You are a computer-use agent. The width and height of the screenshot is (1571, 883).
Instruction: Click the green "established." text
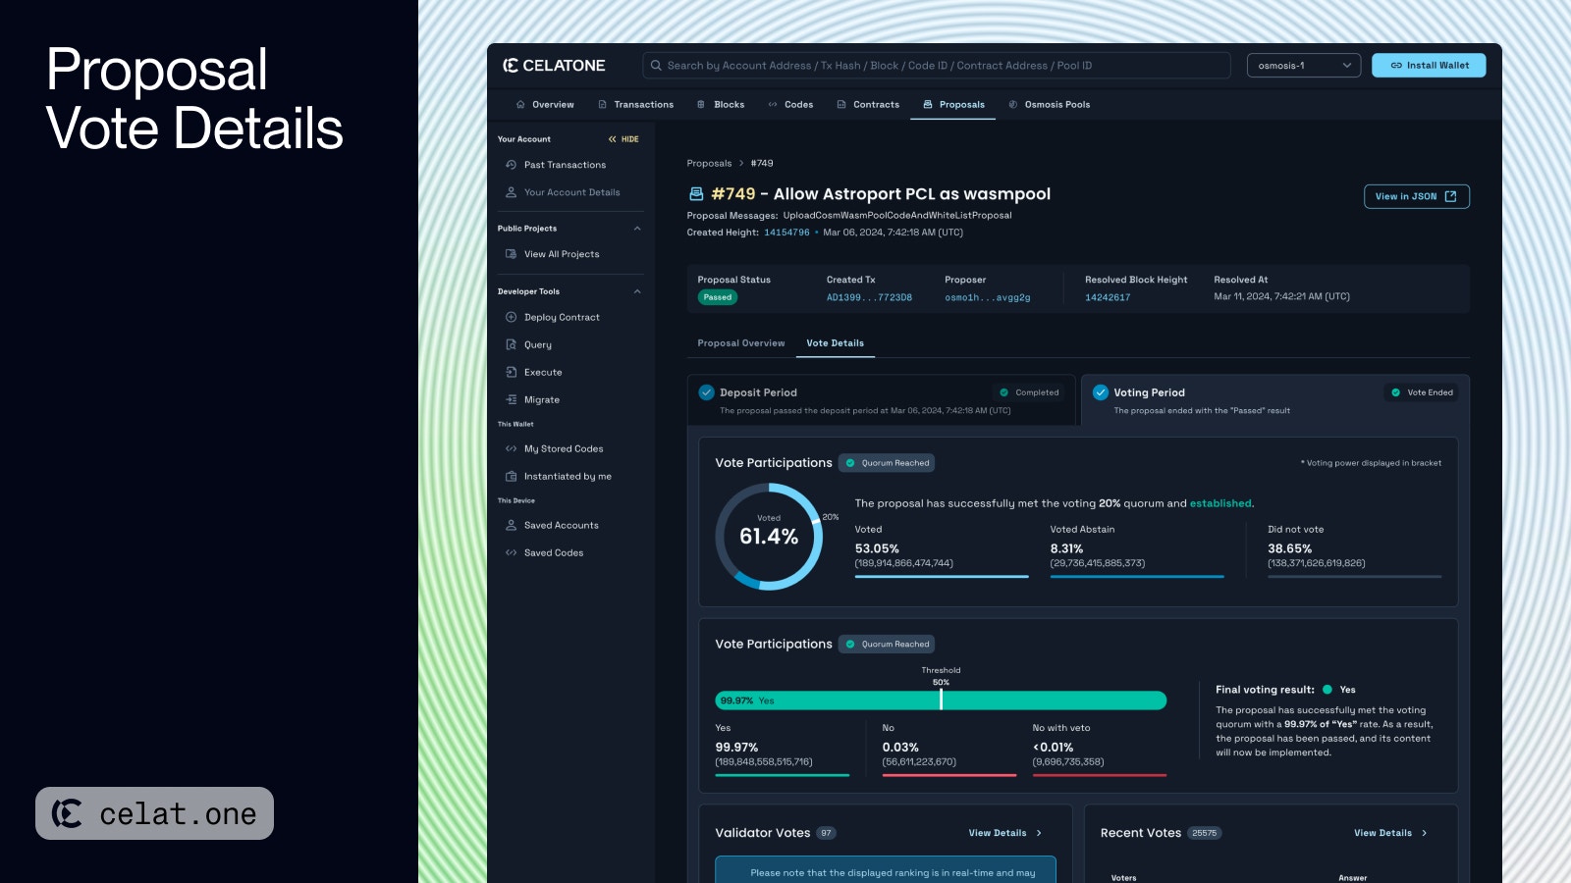[1221, 503]
